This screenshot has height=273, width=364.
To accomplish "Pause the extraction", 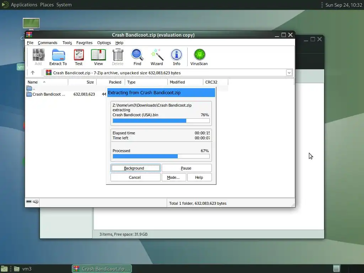I will click(187, 168).
